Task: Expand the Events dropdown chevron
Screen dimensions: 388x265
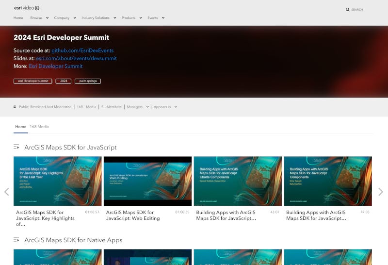Action: 163,18
